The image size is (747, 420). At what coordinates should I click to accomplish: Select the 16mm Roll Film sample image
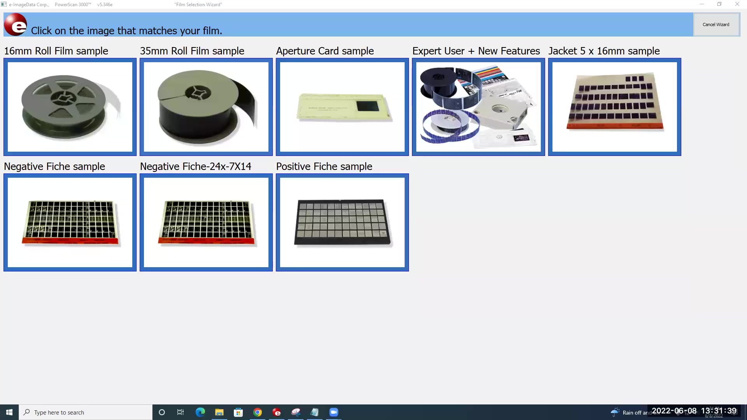tap(70, 107)
